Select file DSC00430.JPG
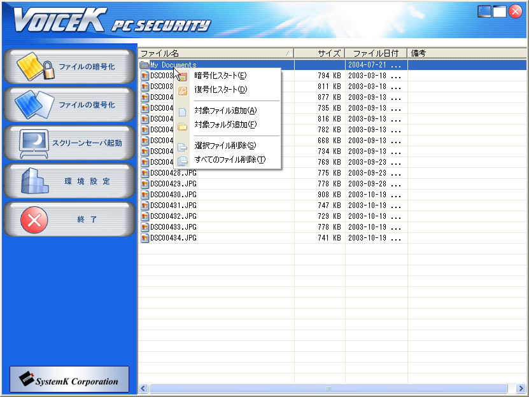This screenshot has width=529, height=397. [173, 195]
